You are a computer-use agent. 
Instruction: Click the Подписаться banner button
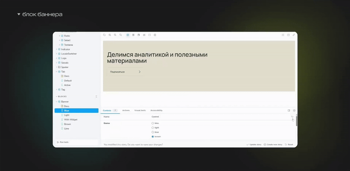[x=125, y=72]
